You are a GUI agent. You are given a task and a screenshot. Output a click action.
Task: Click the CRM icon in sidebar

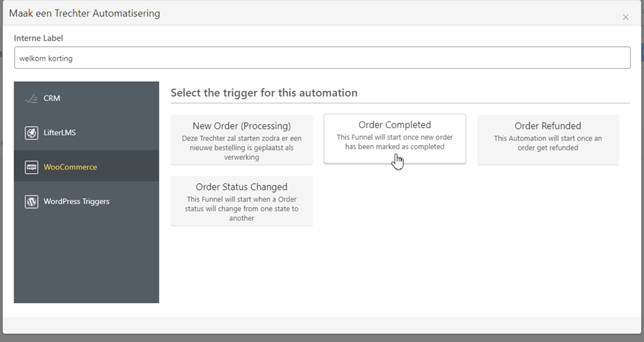pyautogui.click(x=31, y=99)
